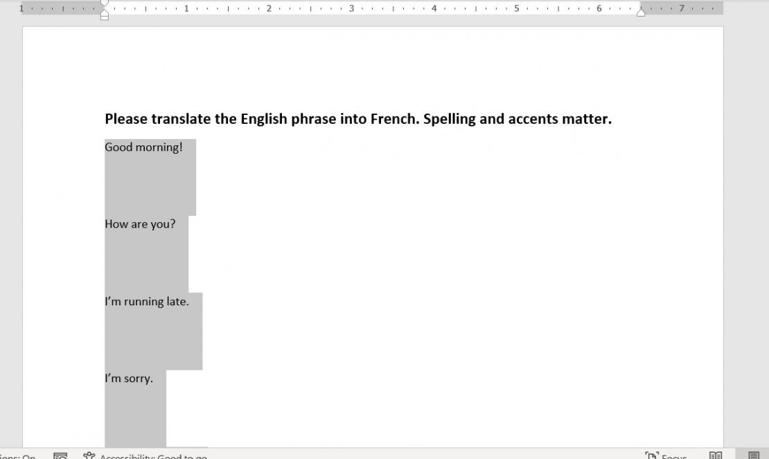769x459 pixels.
Task: Click the Accessibility checker icon in the status bar
Action: 89,455
